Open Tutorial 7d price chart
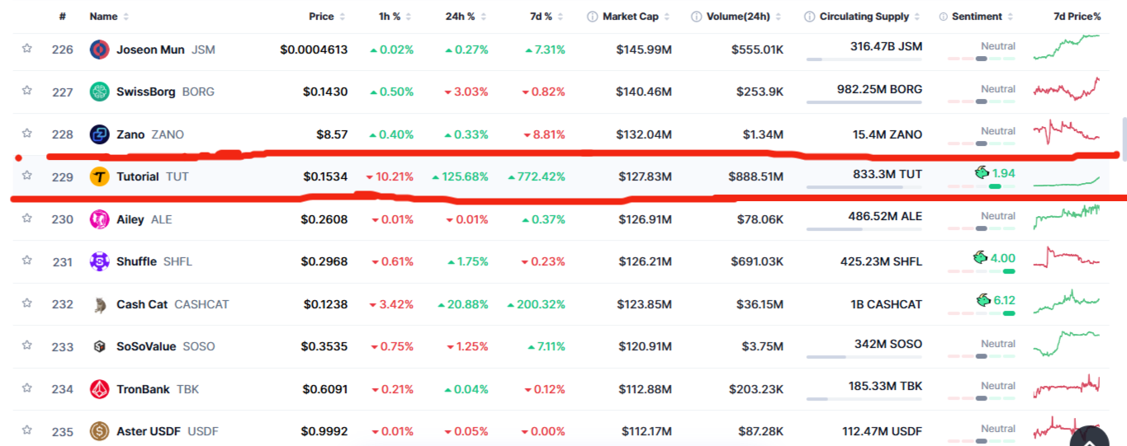The width and height of the screenshot is (1127, 446). pyautogui.click(x=1066, y=181)
